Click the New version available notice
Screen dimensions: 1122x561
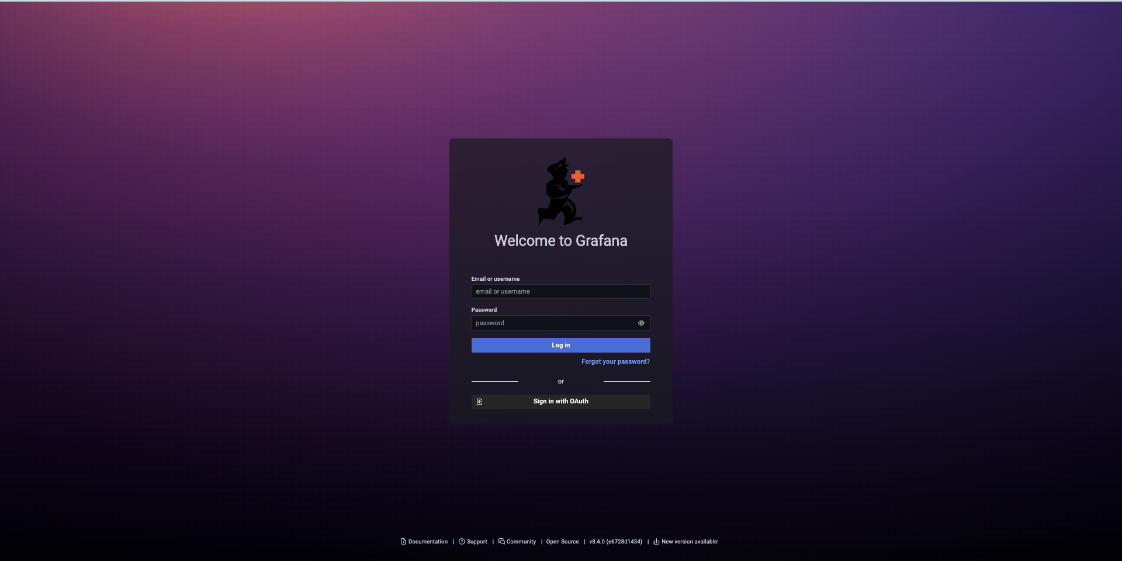pos(690,542)
